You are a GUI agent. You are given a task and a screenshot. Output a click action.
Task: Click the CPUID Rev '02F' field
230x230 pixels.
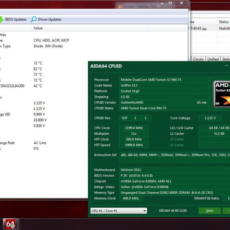pyautogui.click(x=125, y=118)
